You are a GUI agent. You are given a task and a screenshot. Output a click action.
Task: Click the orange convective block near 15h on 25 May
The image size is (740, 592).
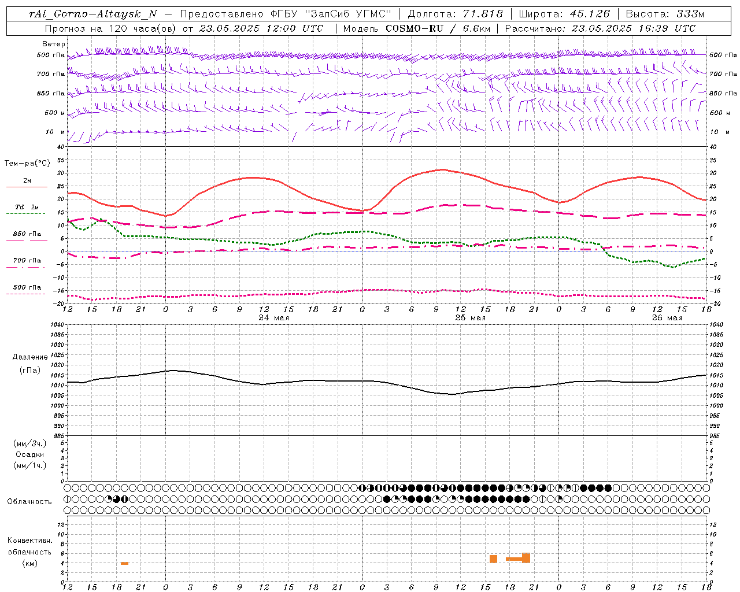click(493, 559)
